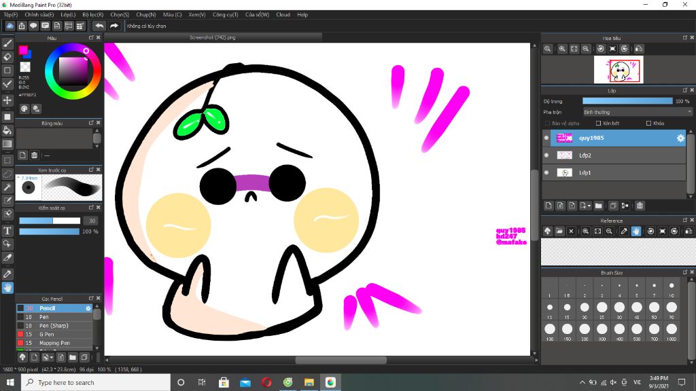This screenshot has width=696, height=391.
Task: Select the Text tool
Action: click(7, 231)
